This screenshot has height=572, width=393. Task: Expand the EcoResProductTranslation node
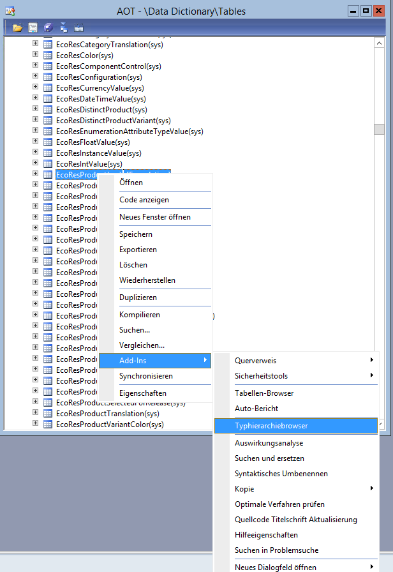tap(35, 412)
